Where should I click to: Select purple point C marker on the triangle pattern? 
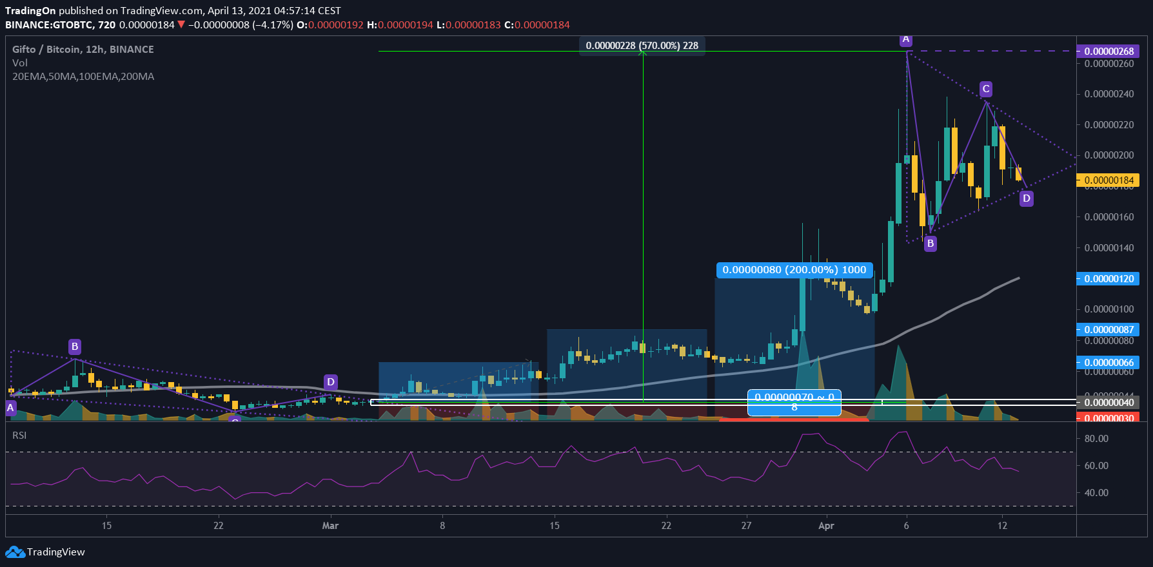(x=986, y=89)
